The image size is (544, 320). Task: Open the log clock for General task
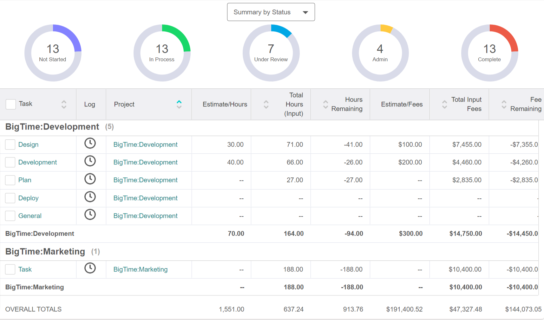(x=90, y=214)
